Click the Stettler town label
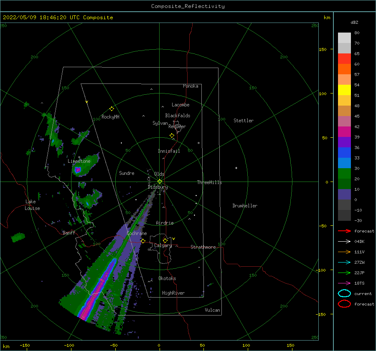 [244, 121]
